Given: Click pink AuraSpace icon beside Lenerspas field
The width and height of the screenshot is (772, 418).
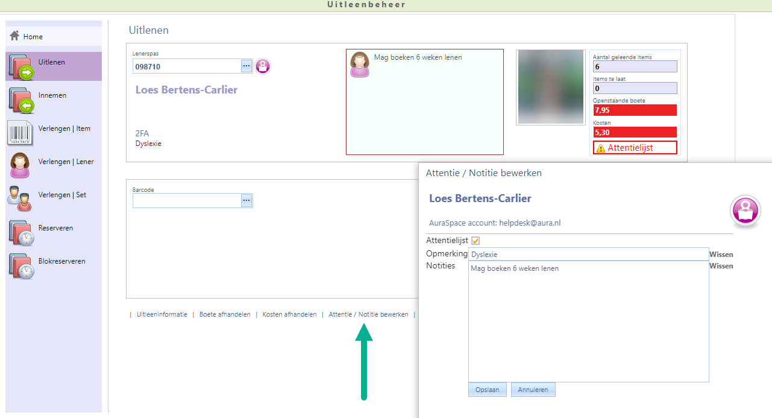Looking at the screenshot, I should point(263,66).
